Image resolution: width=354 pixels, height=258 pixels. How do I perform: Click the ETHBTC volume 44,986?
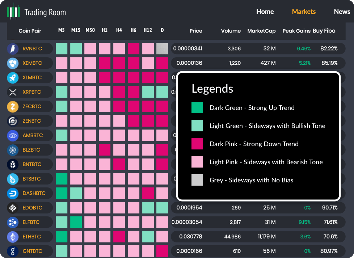click(232, 237)
